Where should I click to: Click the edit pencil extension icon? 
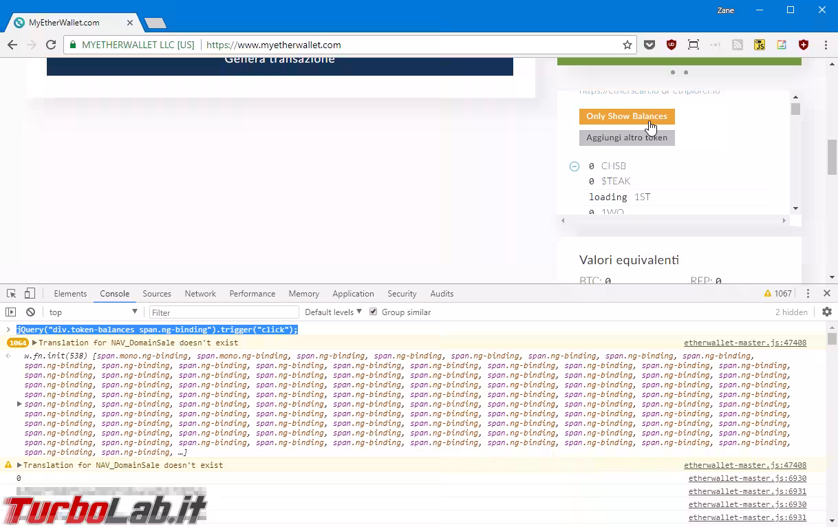coord(782,45)
